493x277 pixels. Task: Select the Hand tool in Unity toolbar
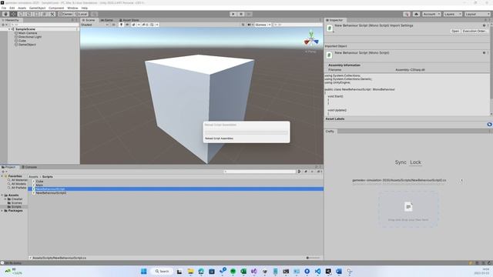point(5,14)
